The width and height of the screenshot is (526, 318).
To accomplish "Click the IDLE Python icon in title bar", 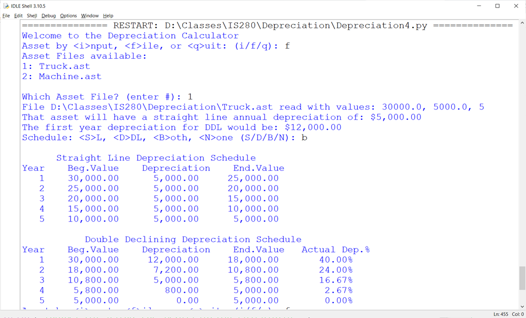I will pos(6,6).
